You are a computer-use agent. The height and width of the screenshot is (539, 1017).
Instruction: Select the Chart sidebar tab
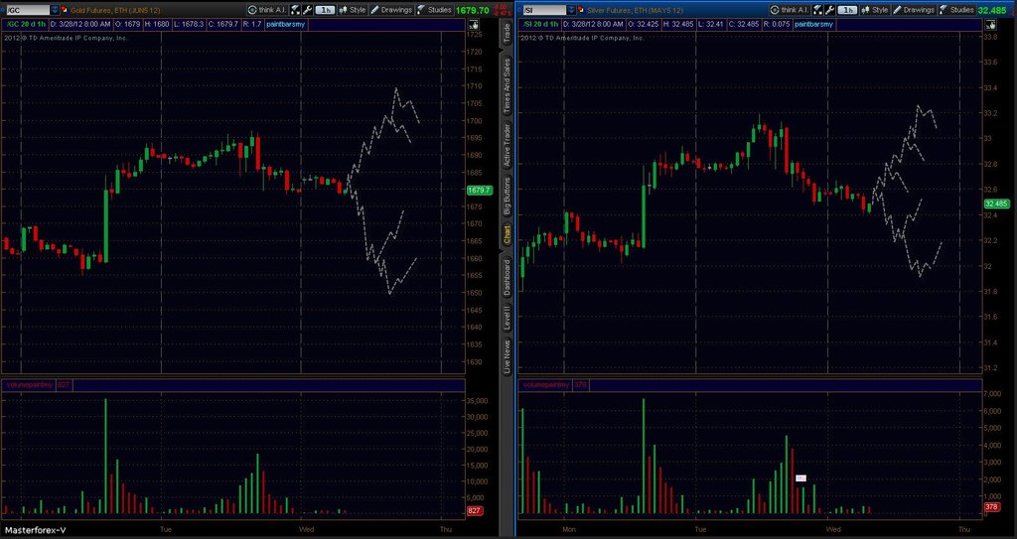point(507,234)
